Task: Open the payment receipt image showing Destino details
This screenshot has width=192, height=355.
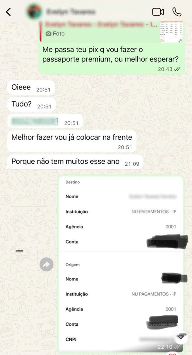Action: point(120,264)
